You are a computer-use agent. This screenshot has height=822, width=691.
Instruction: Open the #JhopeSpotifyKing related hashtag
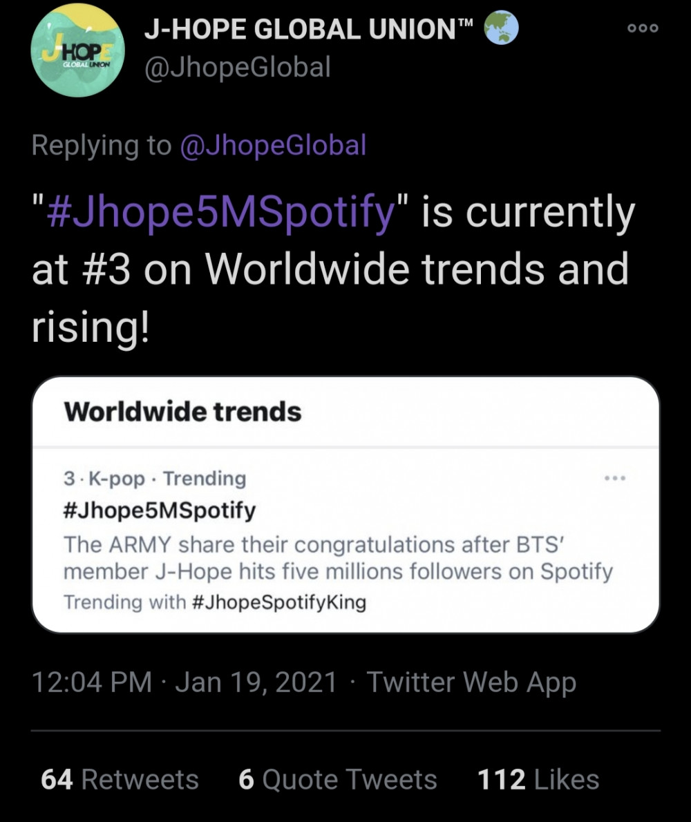point(279,602)
